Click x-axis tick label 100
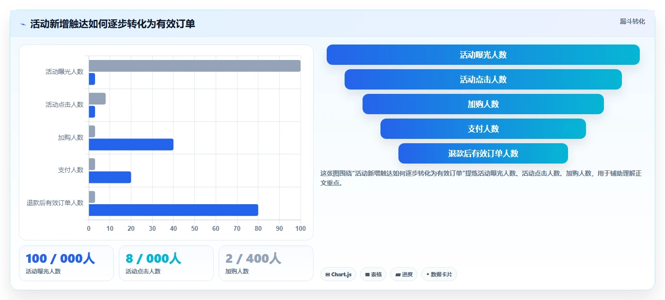 pyautogui.click(x=301, y=228)
